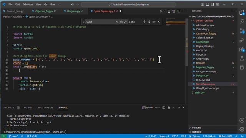
Task: Show more menu items ellipsis
Action: pos(60,5)
